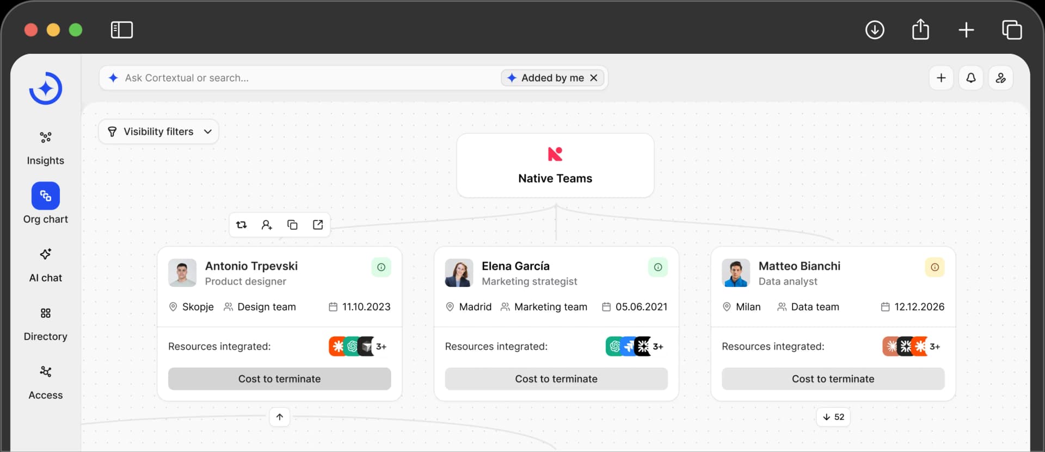Click yellow info icon on Matteo Bianchi card

point(935,267)
